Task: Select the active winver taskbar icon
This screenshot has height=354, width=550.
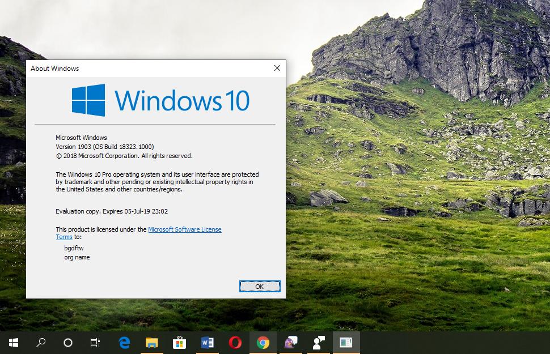Action: 346,343
